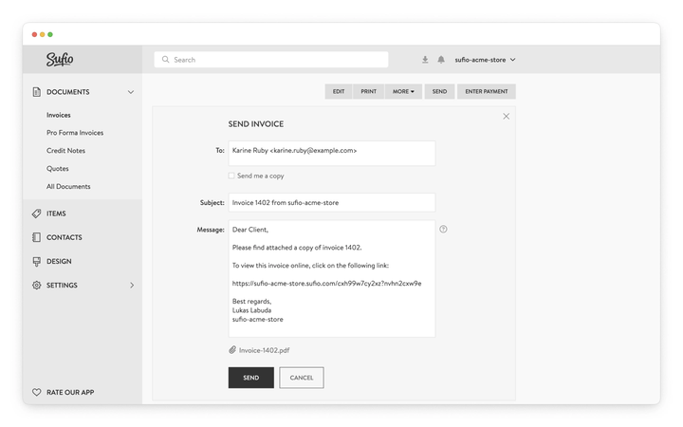Click the Sufio logo

pos(60,59)
